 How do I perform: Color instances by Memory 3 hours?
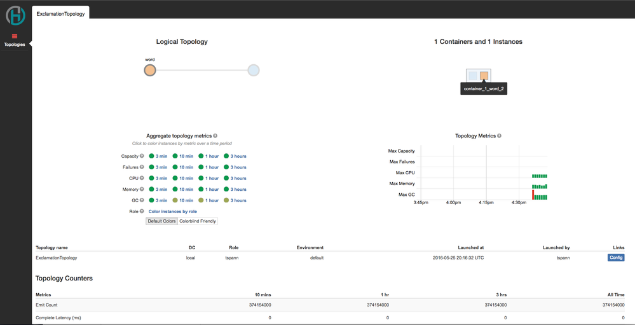pos(235,190)
